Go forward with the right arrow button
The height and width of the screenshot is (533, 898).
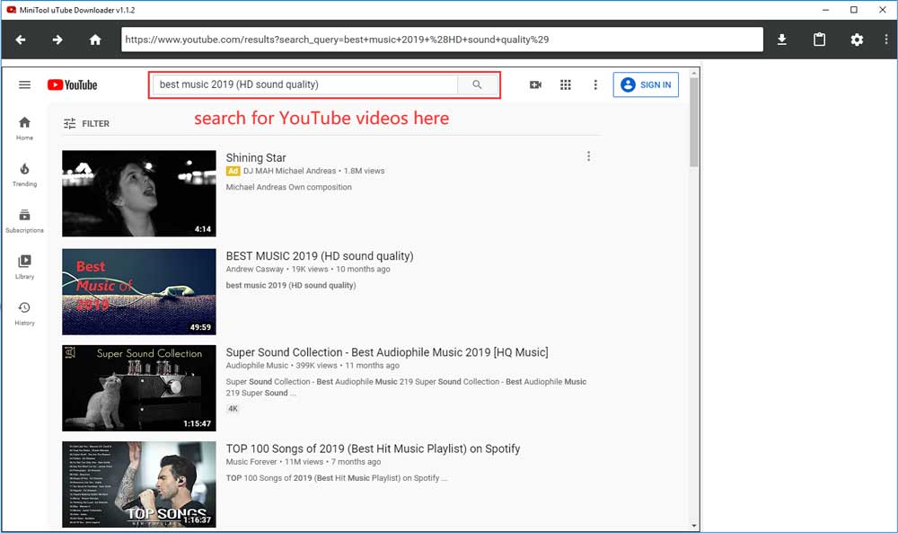point(57,40)
